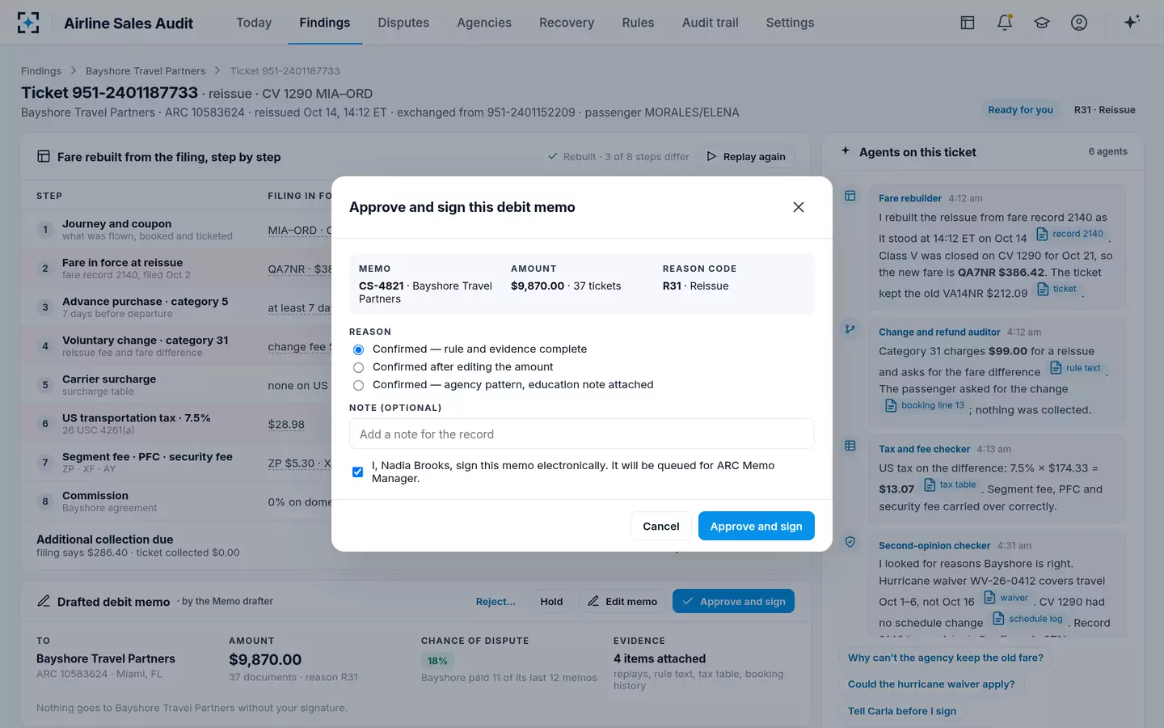Open the Recovery tab
Screen dimensions: 1164x728
point(567,23)
